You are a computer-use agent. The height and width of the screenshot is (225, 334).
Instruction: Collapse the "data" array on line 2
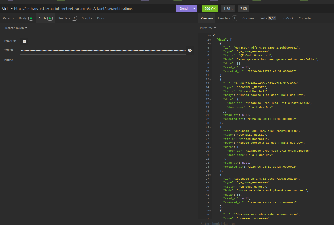[x=210, y=40]
